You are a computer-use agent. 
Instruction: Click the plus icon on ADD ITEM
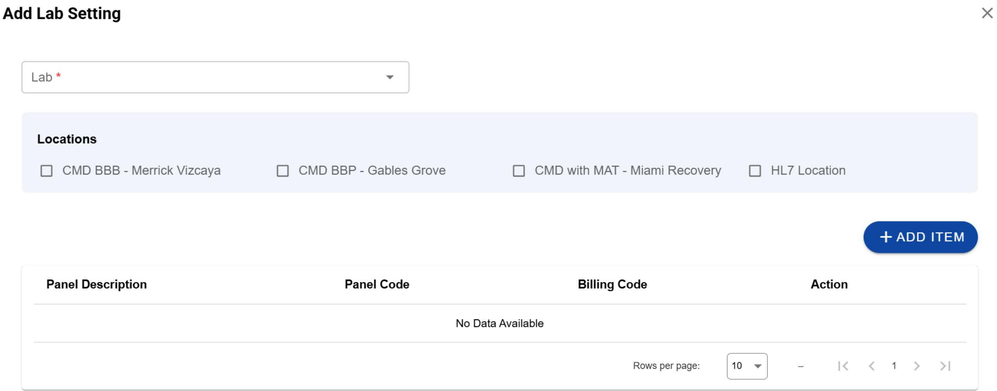click(885, 237)
